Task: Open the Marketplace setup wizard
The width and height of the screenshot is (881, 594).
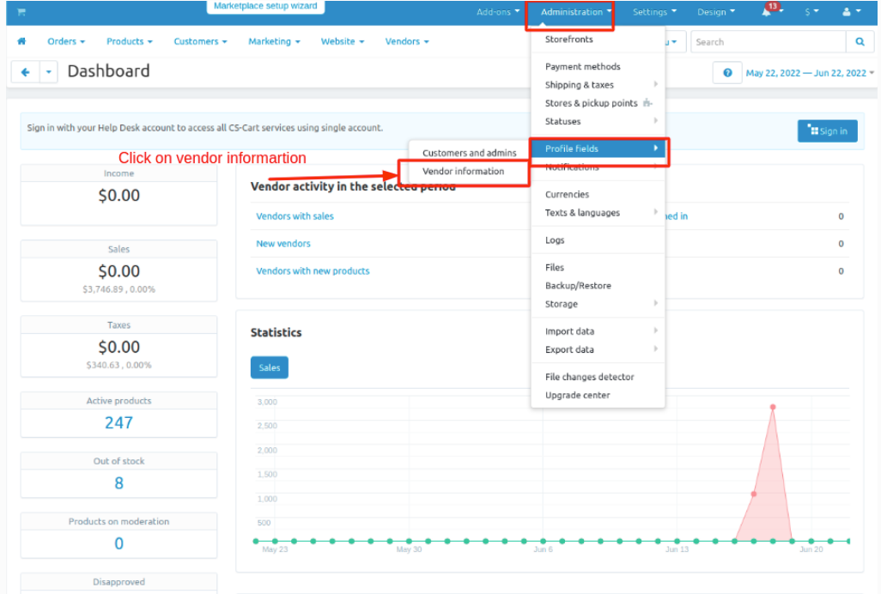Action: [x=265, y=7]
